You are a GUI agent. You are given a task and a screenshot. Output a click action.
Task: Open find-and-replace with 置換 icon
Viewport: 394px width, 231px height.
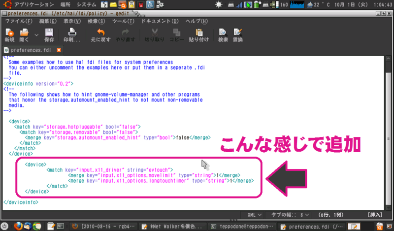pos(238,35)
